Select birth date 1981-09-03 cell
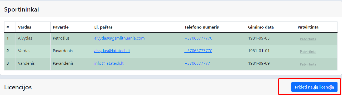 click(x=259, y=38)
